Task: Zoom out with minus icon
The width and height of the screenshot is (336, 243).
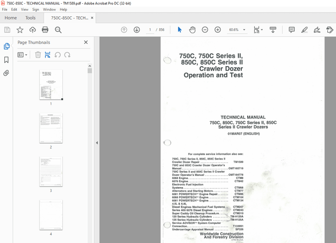Action: tap(205, 30)
